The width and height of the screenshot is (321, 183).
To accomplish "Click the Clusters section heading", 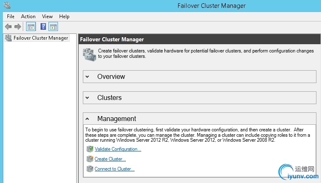I will (x=109, y=97).
